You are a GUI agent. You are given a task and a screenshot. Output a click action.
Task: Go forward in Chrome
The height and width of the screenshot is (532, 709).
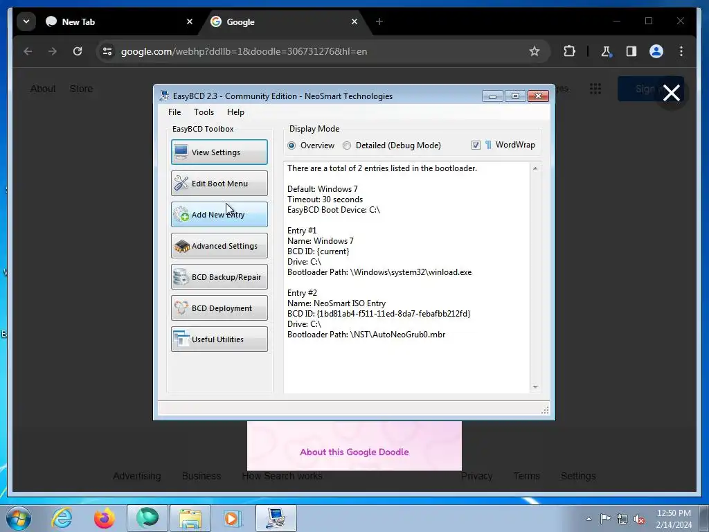53,51
